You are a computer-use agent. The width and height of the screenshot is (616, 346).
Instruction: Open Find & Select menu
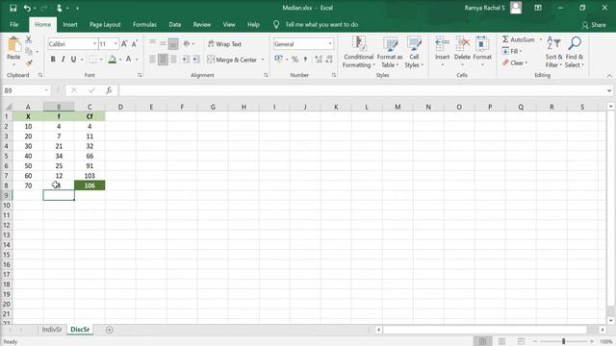tap(575, 52)
